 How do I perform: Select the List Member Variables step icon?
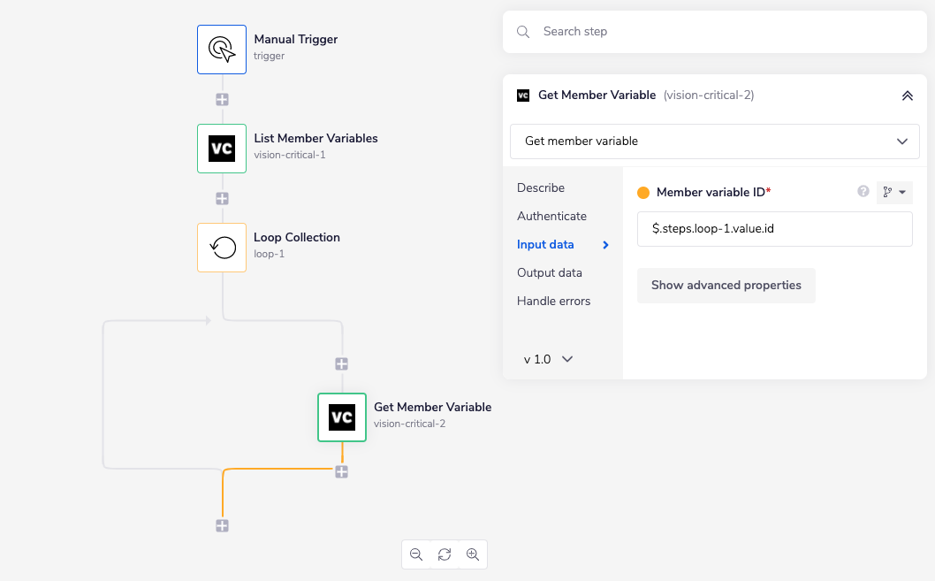(222, 149)
